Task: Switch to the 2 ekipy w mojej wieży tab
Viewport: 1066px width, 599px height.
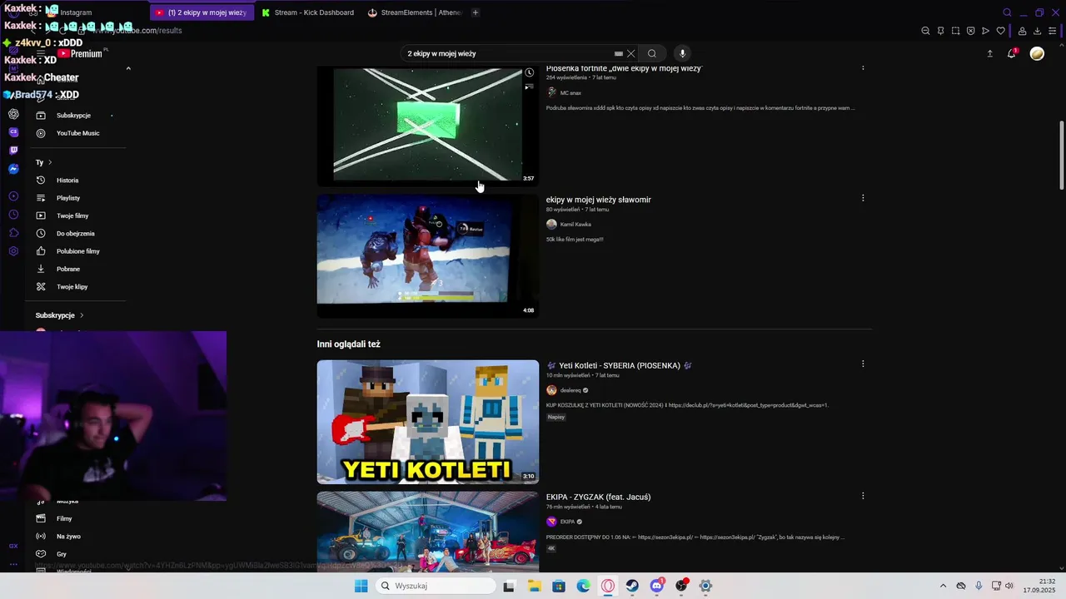Action: click(202, 12)
